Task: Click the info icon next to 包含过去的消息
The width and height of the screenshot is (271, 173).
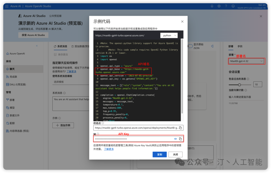Action: (x=248, y=79)
